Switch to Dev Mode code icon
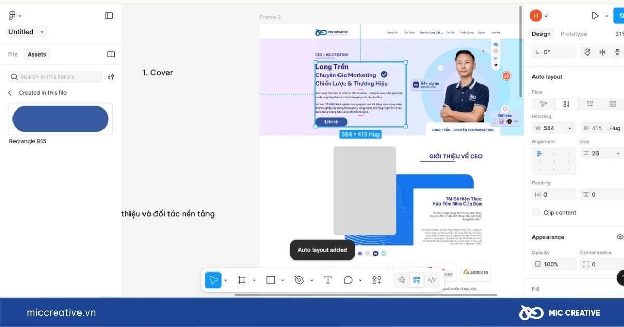 [x=432, y=280]
